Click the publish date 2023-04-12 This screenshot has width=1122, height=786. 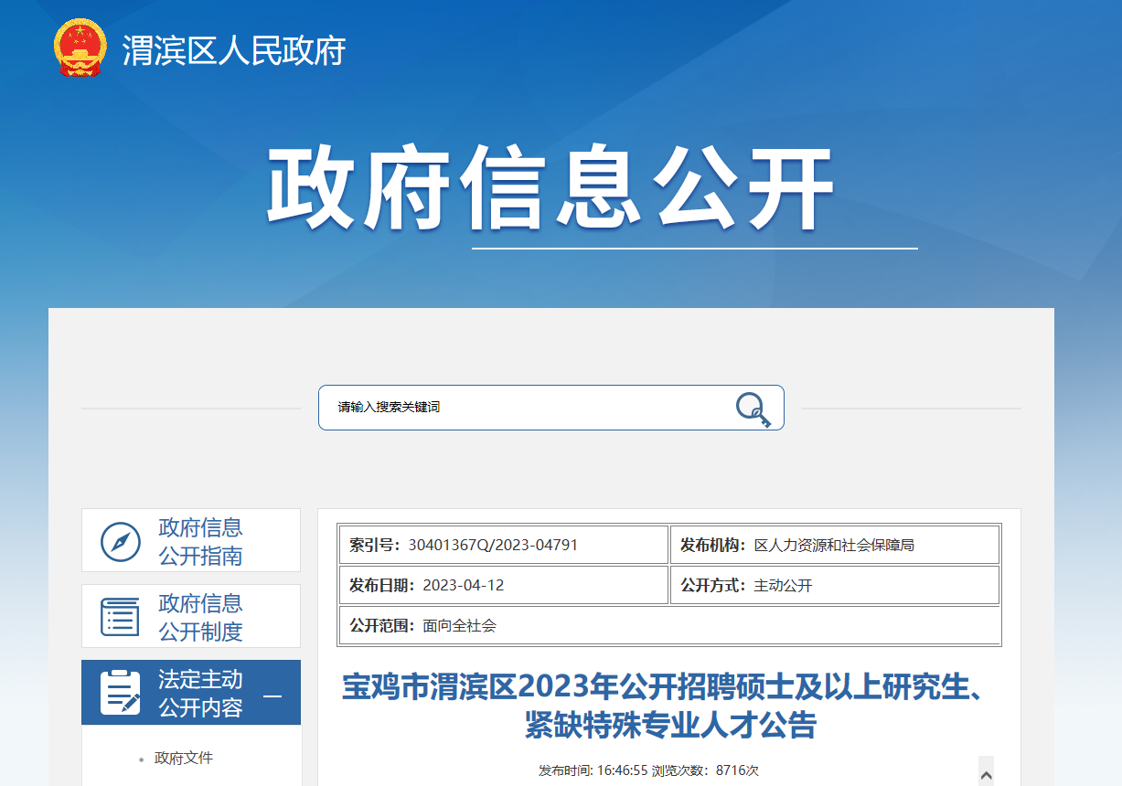463,585
